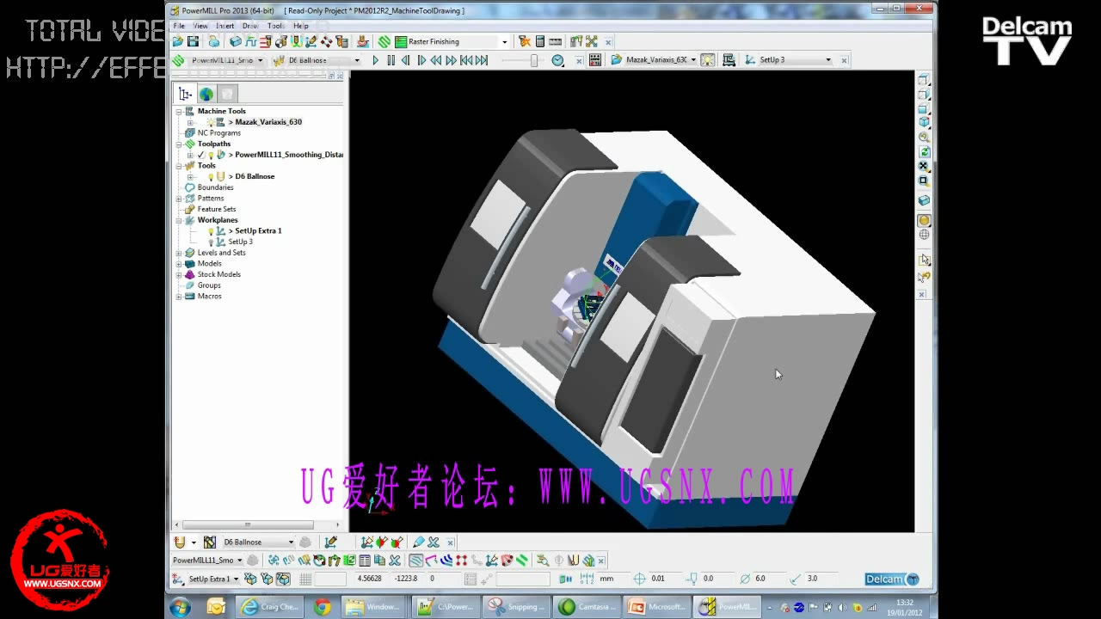The height and width of the screenshot is (619, 1101).
Task: Open SetUp 3 workplane dropdown
Action: tap(828, 60)
